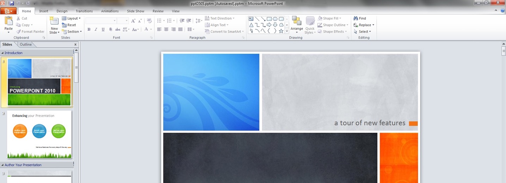Toggle Align Text Left

pyautogui.click(x=159, y=30)
